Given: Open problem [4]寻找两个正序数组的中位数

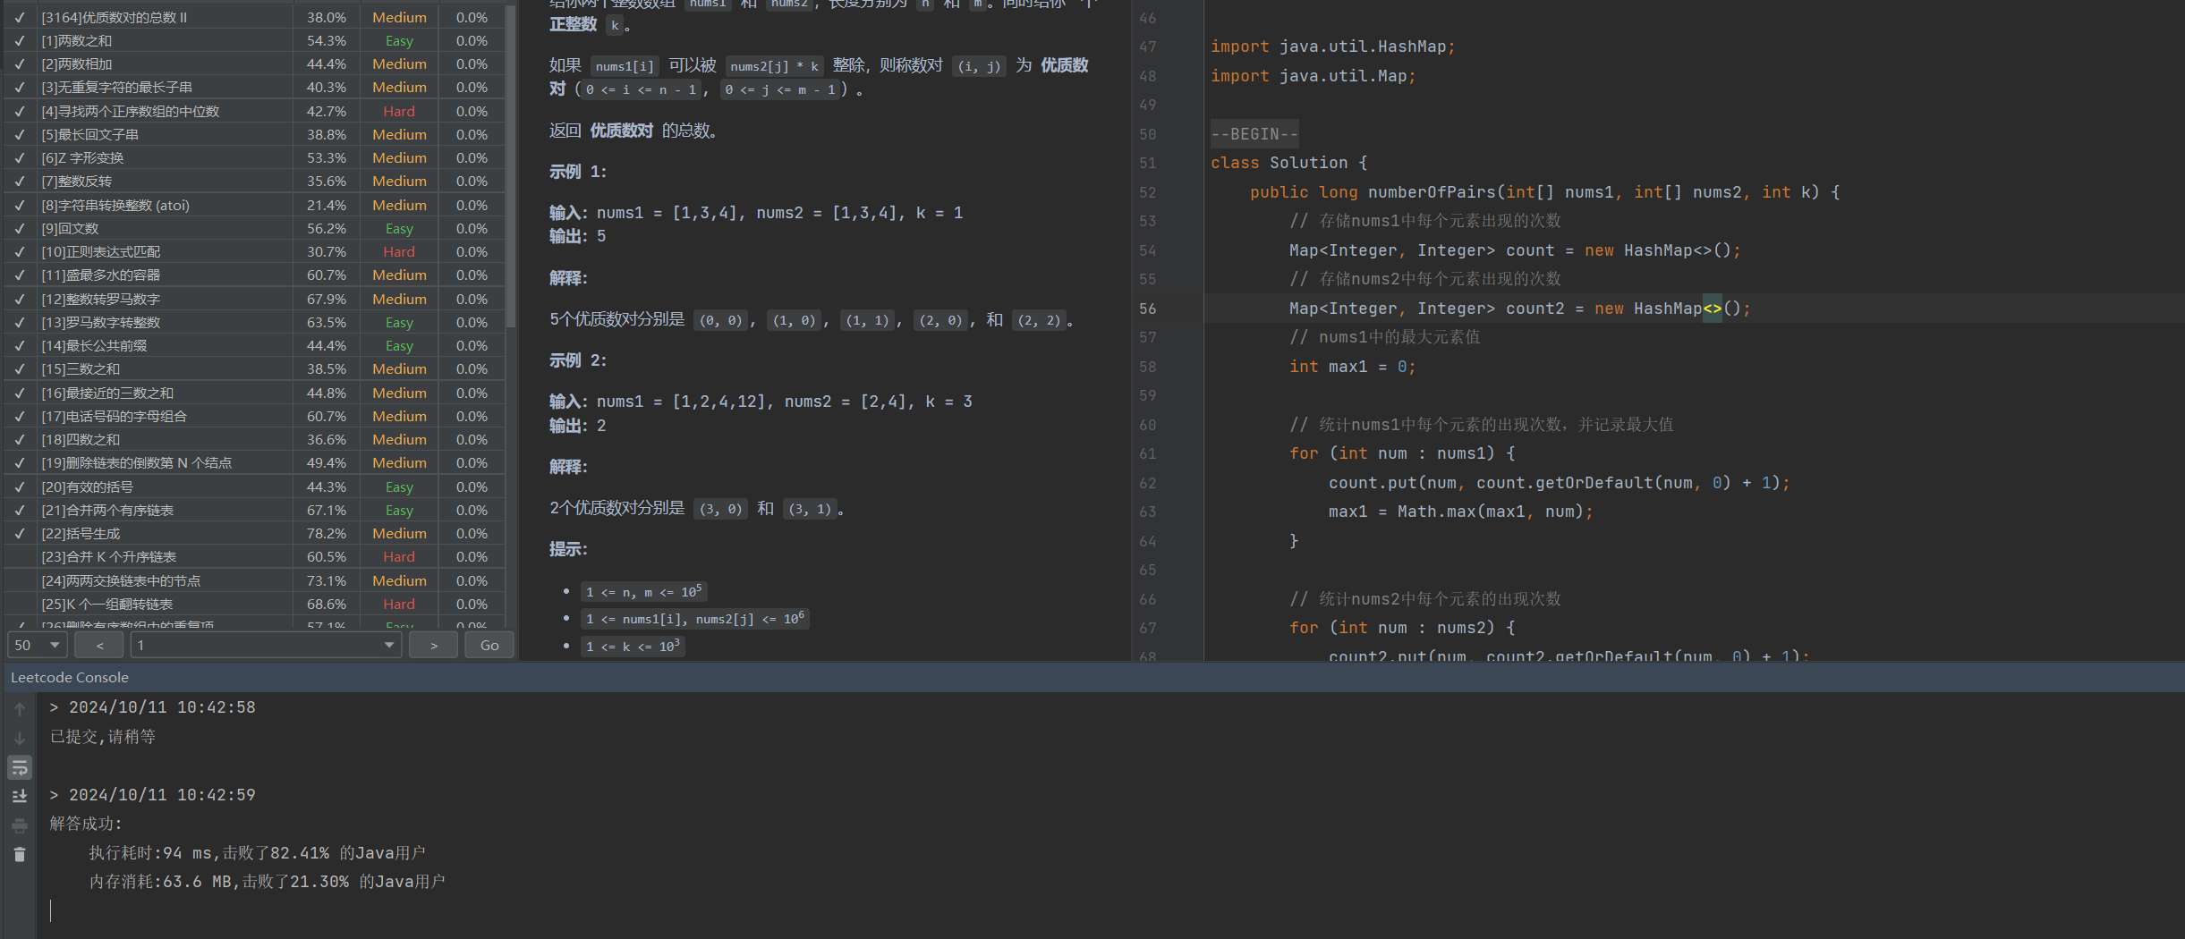Looking at the screenshot, I should click(130, 111).
